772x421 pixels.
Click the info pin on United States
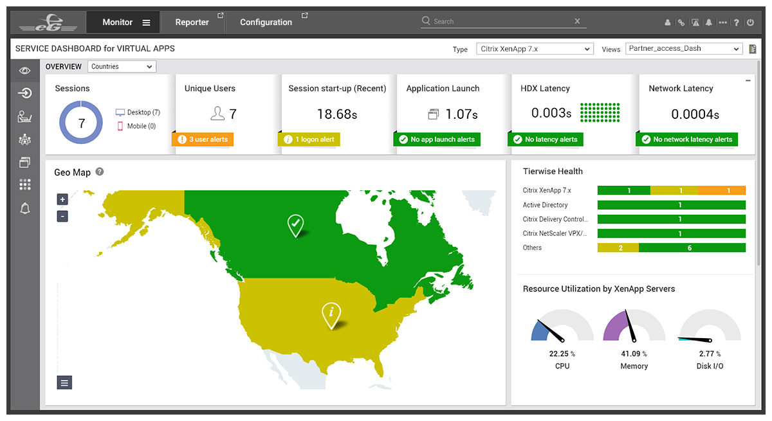(x=331, y=315)
